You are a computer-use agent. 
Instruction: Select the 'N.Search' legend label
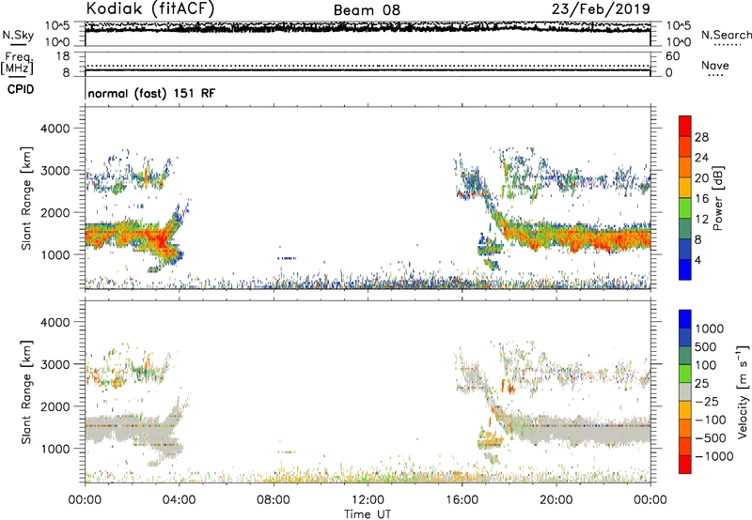[x=726, y=35]
